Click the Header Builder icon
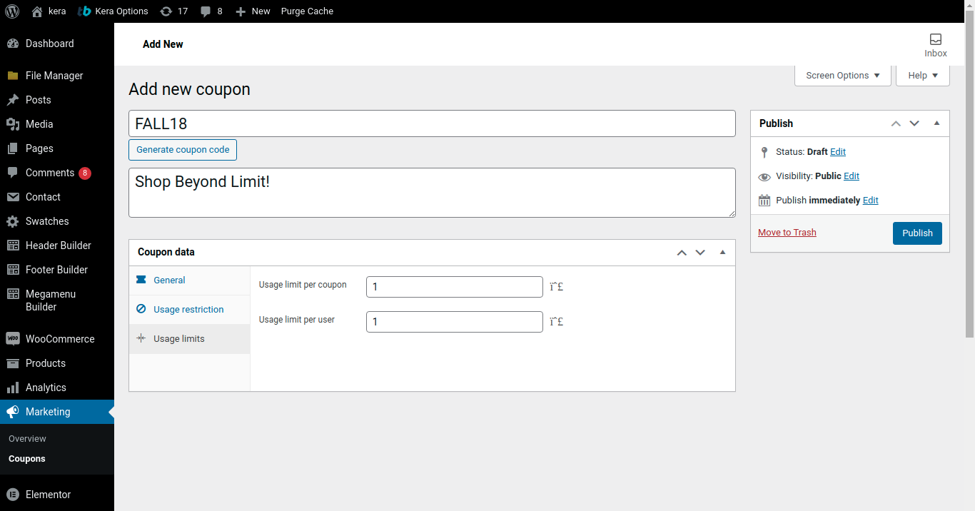This screenshot has width=975, height=511. click(13, 246)
